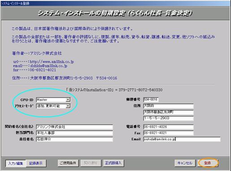Screen dimensions: 231x171
Task: Click the キャンセル button
Action: (x=185, y=163)
